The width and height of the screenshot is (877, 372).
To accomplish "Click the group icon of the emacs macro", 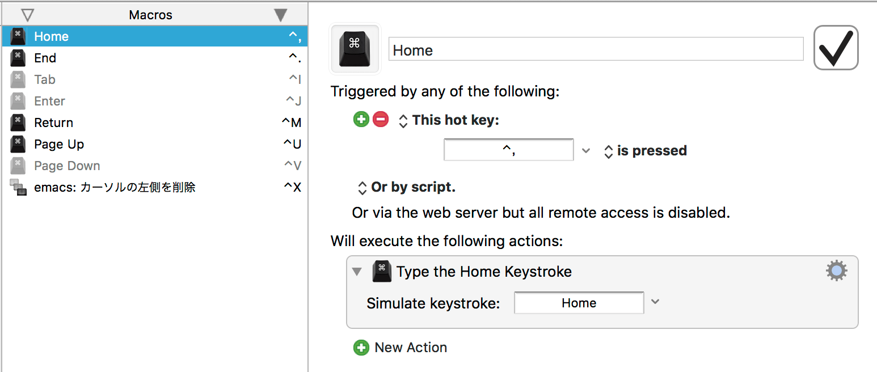I will point(18,187).
